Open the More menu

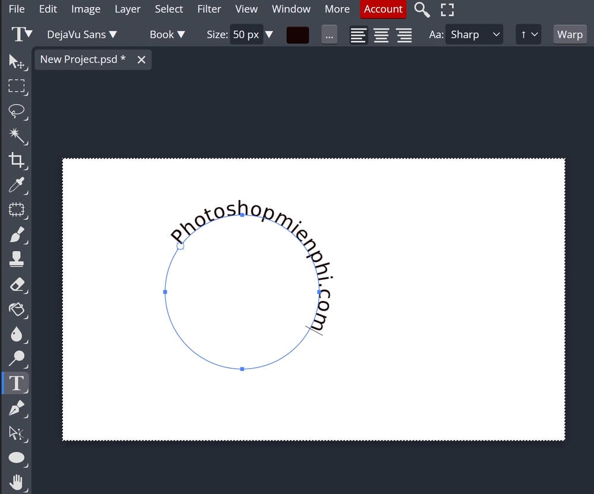click(337, 9)
